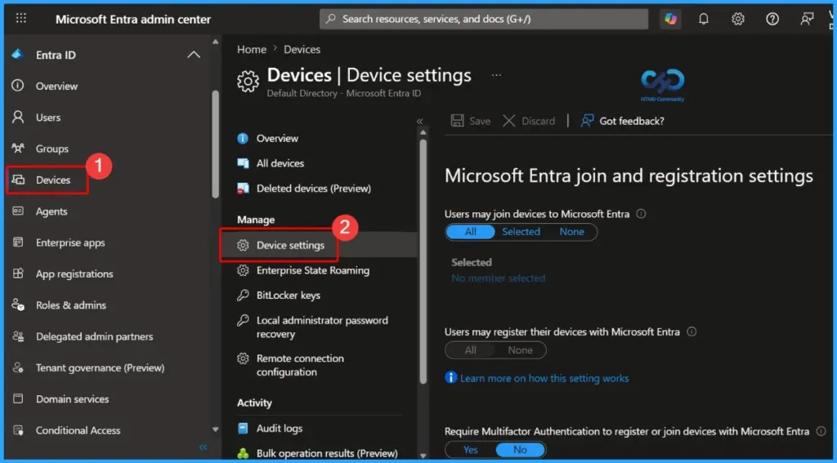Collapse the left sidebar double chevron
This screenshot has width=837, height=463.
coord(203,447)
